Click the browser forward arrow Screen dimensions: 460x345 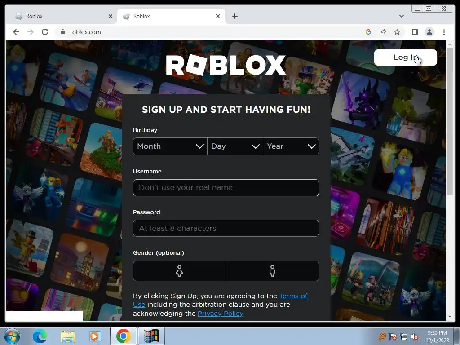click(x=31, y=32)
